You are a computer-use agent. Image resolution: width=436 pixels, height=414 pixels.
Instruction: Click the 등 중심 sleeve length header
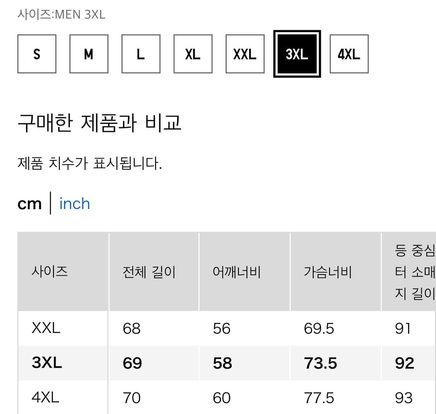414,272
